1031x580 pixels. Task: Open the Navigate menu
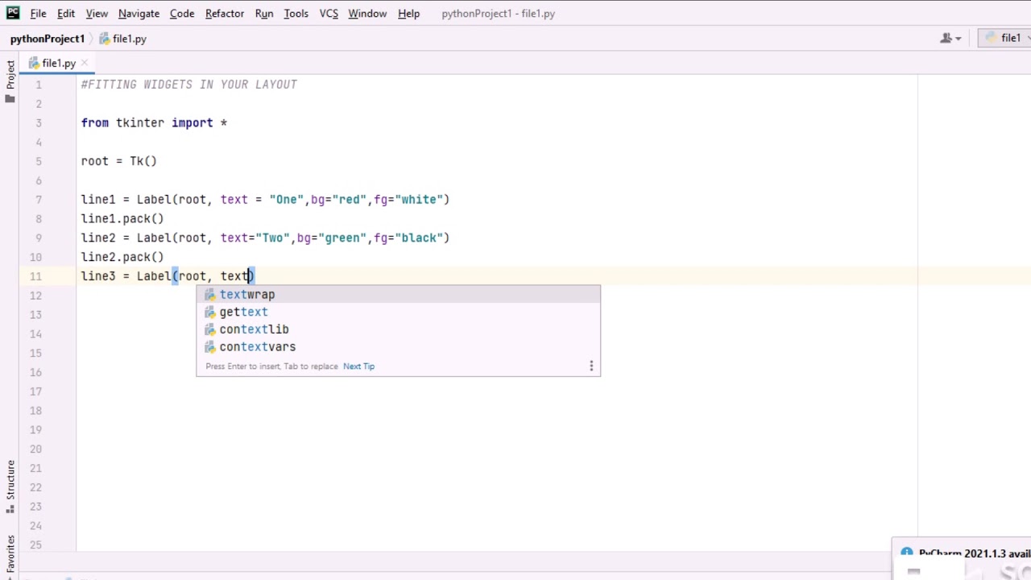(139, 14)
